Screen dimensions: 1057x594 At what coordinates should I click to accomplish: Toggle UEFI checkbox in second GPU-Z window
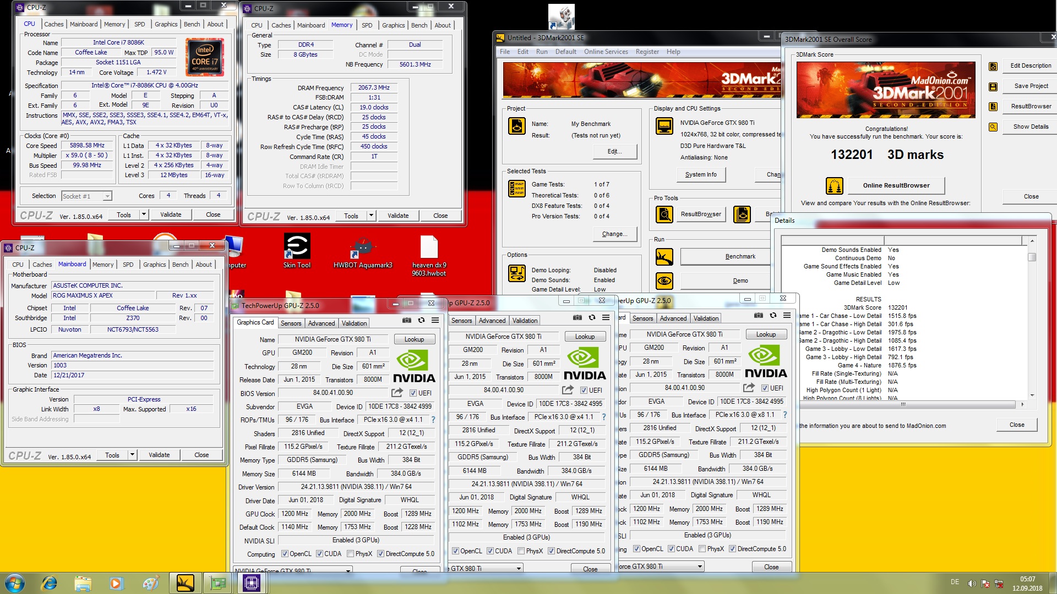(584, 391)
